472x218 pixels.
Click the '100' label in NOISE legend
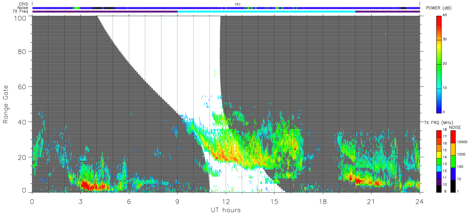tap(460, 166)
